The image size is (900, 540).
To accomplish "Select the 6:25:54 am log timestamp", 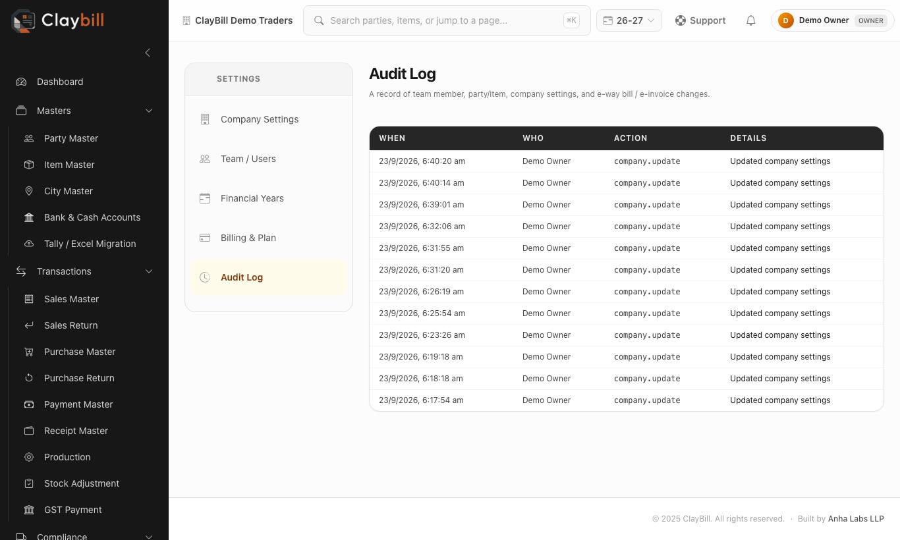I will [x=422, y=313].
